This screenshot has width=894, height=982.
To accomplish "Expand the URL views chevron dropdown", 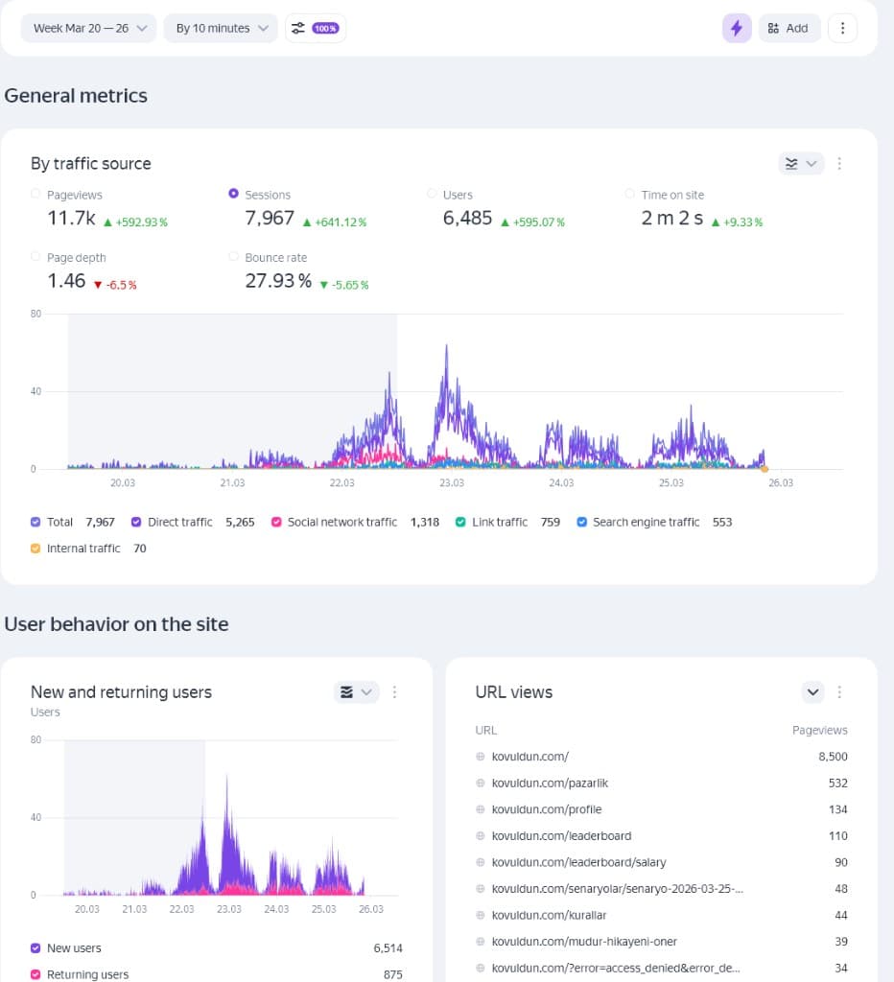I will [x=812, y=692].
